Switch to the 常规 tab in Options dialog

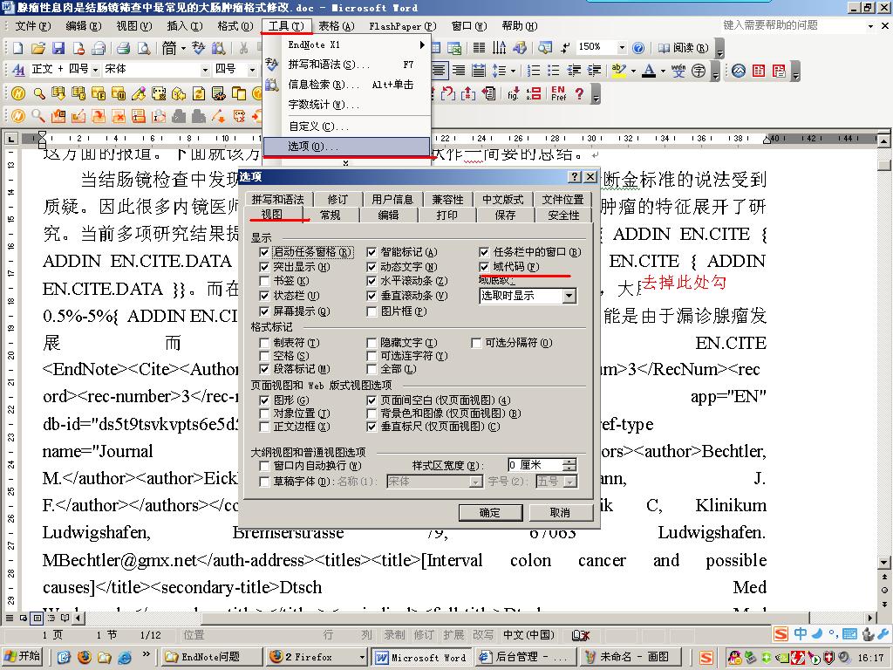click(330, 215)
